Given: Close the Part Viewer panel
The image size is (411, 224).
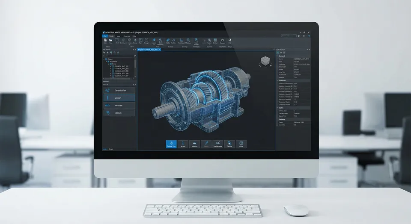Looking at the screenshot, I should pyautogui.click(x=136, y=50).
